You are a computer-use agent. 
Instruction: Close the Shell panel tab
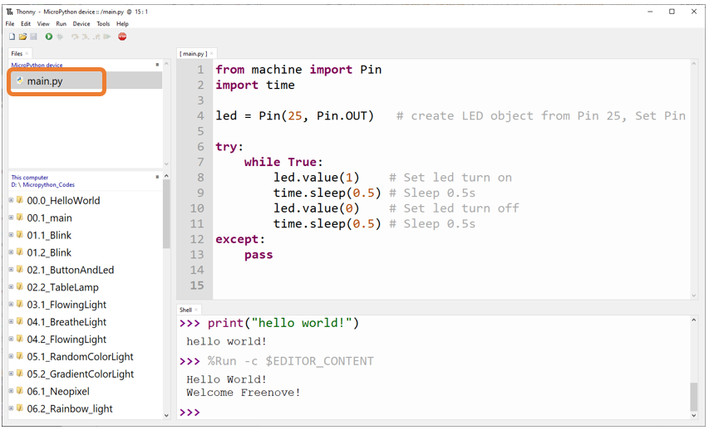click(196, 310)
